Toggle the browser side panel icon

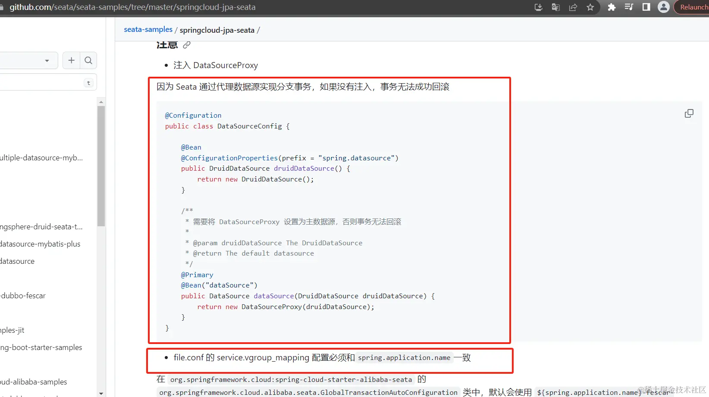point(646,7)
